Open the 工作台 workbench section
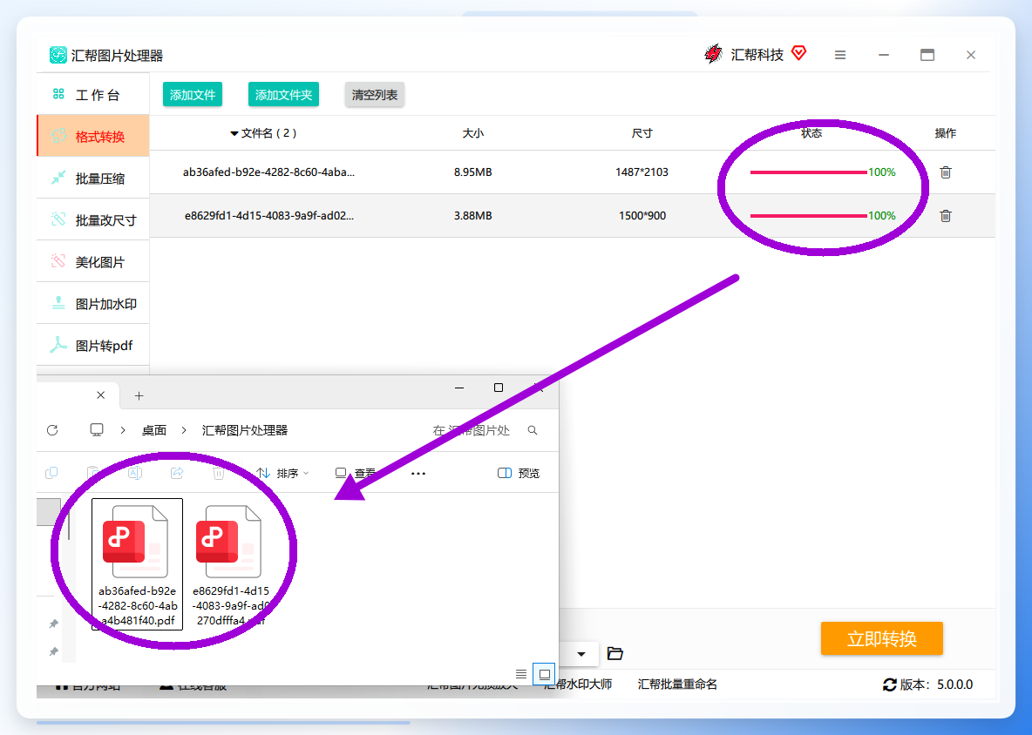 tap(93, 95)
